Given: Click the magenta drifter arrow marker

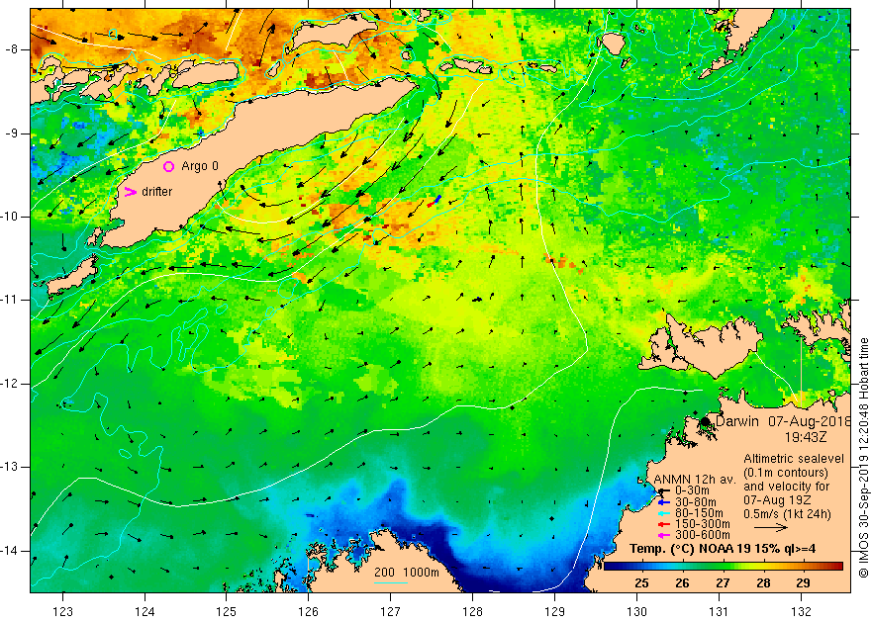Looking at the screenshot, I should point(130,192).
